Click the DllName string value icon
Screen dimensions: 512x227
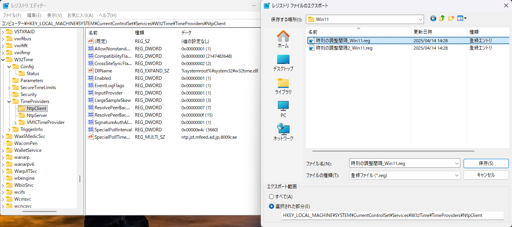91,71
